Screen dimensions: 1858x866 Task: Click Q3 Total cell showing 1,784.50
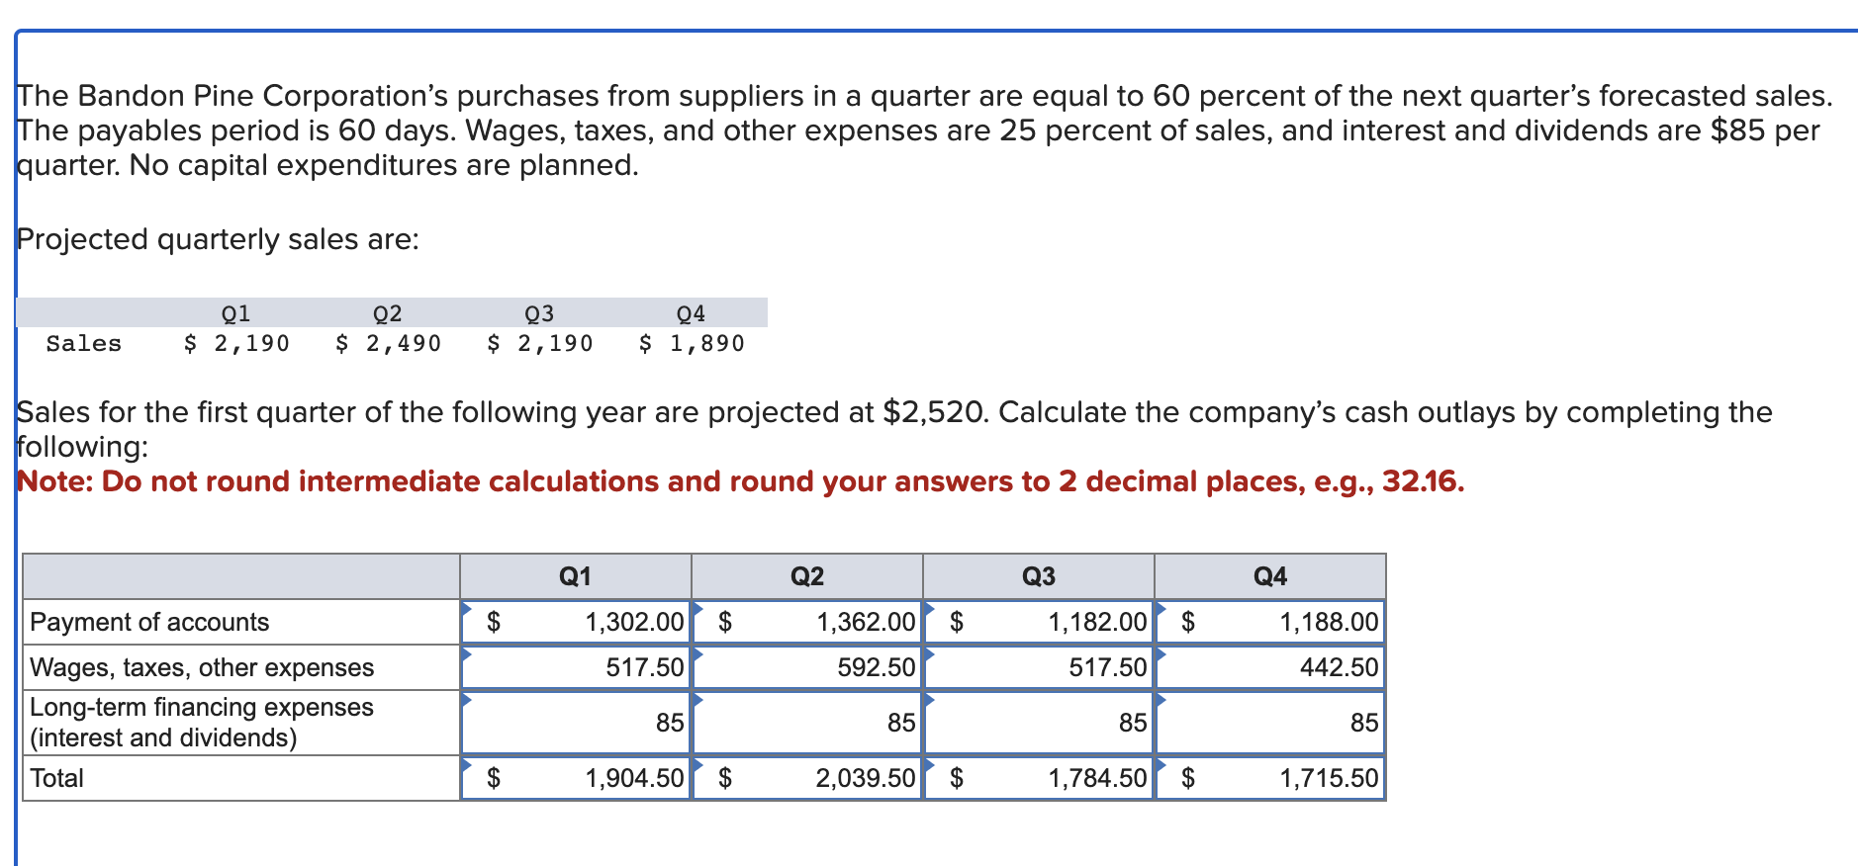(x=1039, y=778)
